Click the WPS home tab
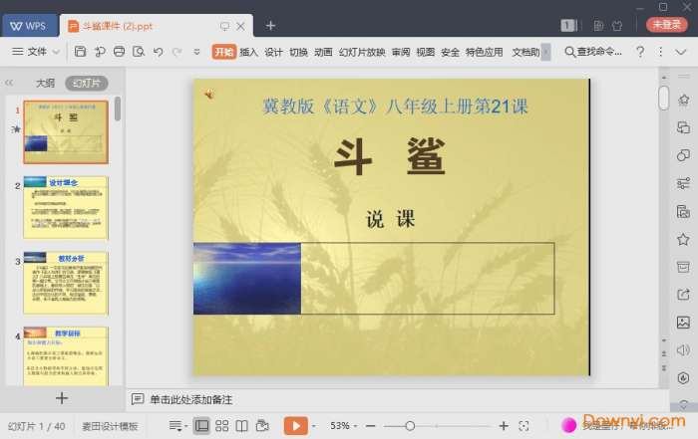Image resolution: width=698 pixels, height=439 pixels. [x=30, y=26]
